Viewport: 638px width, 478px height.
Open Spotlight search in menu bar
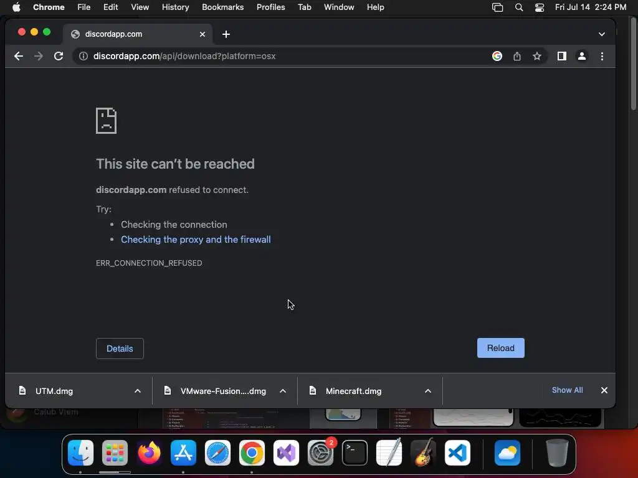(519, 7)
